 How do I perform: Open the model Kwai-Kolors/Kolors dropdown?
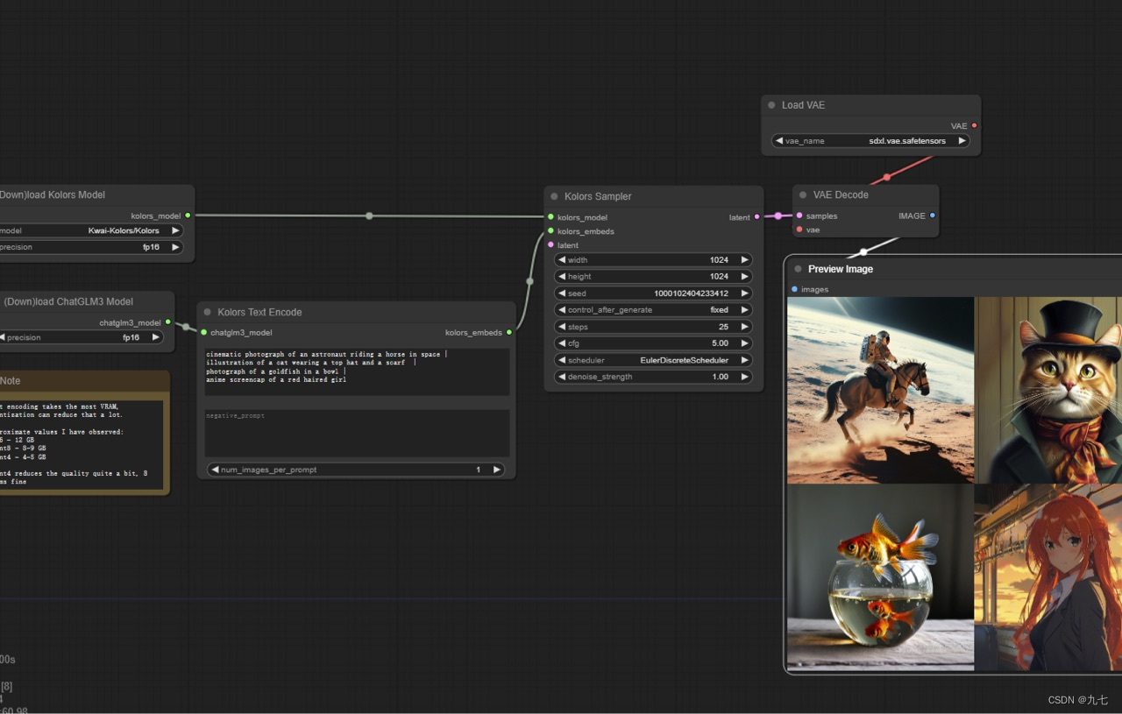coord(91,230)
